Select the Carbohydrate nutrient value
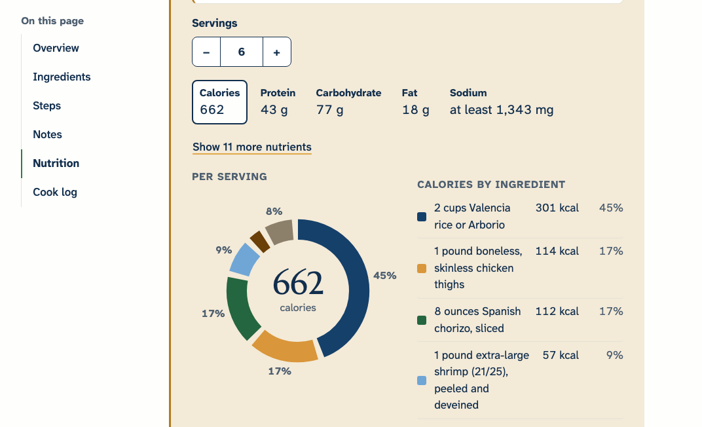The height and width of the screenshot is (427, 702). tap(348, 102)
